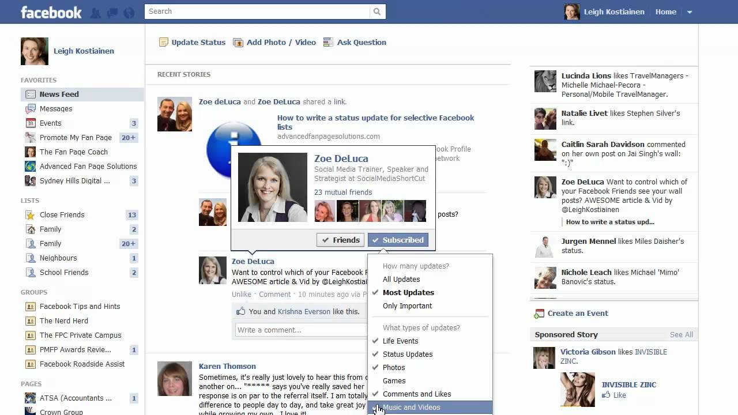This screenshot has width=738, height=415.
Task: Click the Add Photo / Video icon
Action: (238, 42)
